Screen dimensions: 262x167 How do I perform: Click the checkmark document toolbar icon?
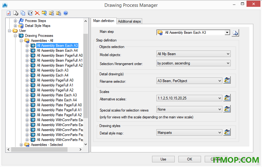9,13
